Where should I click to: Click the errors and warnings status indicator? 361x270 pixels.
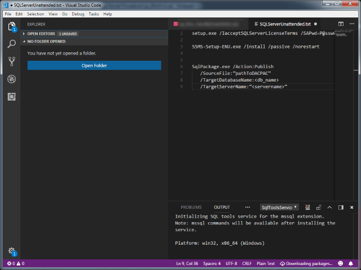(x=16, y=263)
